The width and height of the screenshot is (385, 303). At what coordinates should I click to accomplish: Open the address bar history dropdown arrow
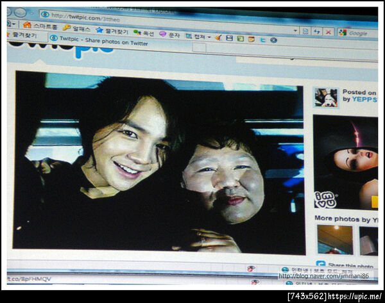click(296, 31)
